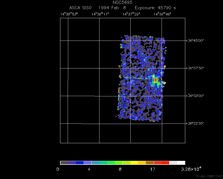Select the 14h37m29s right ascension label
223x179 pixels.
(x=131, y=14)
